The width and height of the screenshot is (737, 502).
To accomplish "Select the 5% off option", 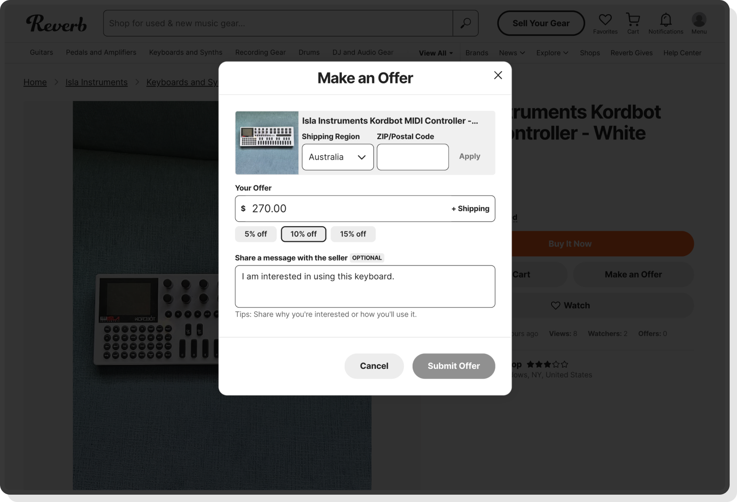I will [256, 234].
